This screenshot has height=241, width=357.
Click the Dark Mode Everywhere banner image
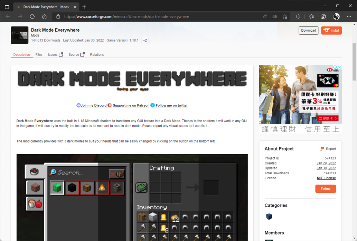(132, 81)
